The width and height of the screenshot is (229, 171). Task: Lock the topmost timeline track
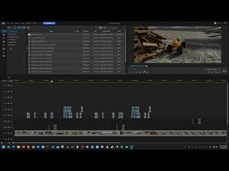11,85
